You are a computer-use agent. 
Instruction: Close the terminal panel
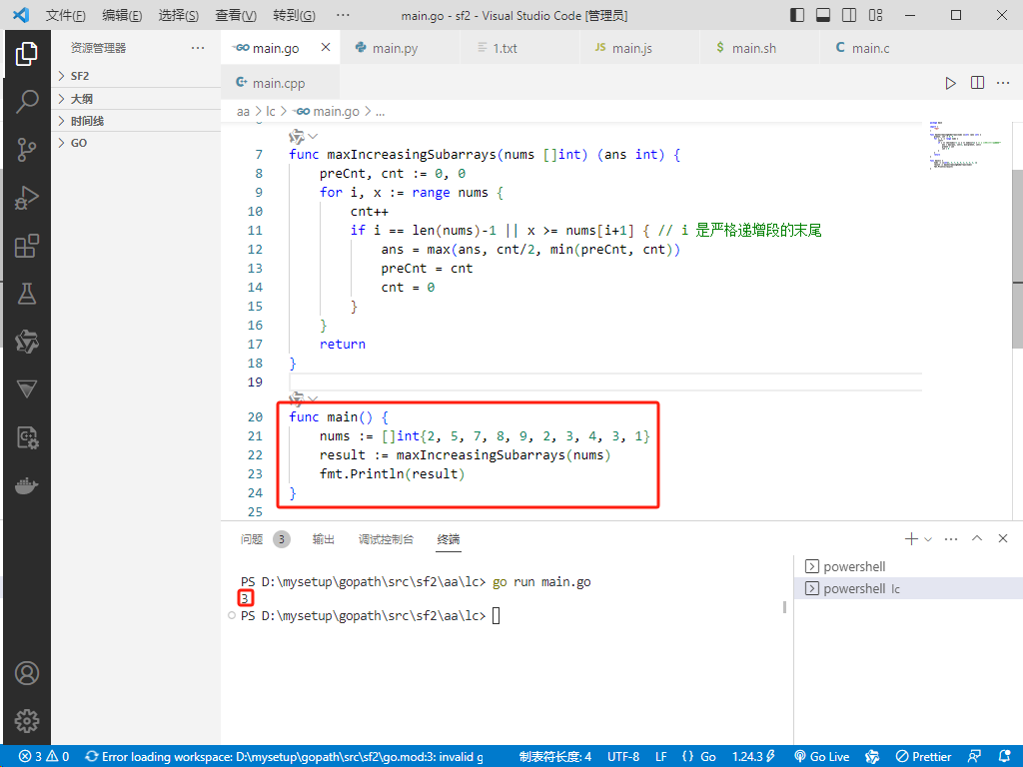[x=1003, y=538]
